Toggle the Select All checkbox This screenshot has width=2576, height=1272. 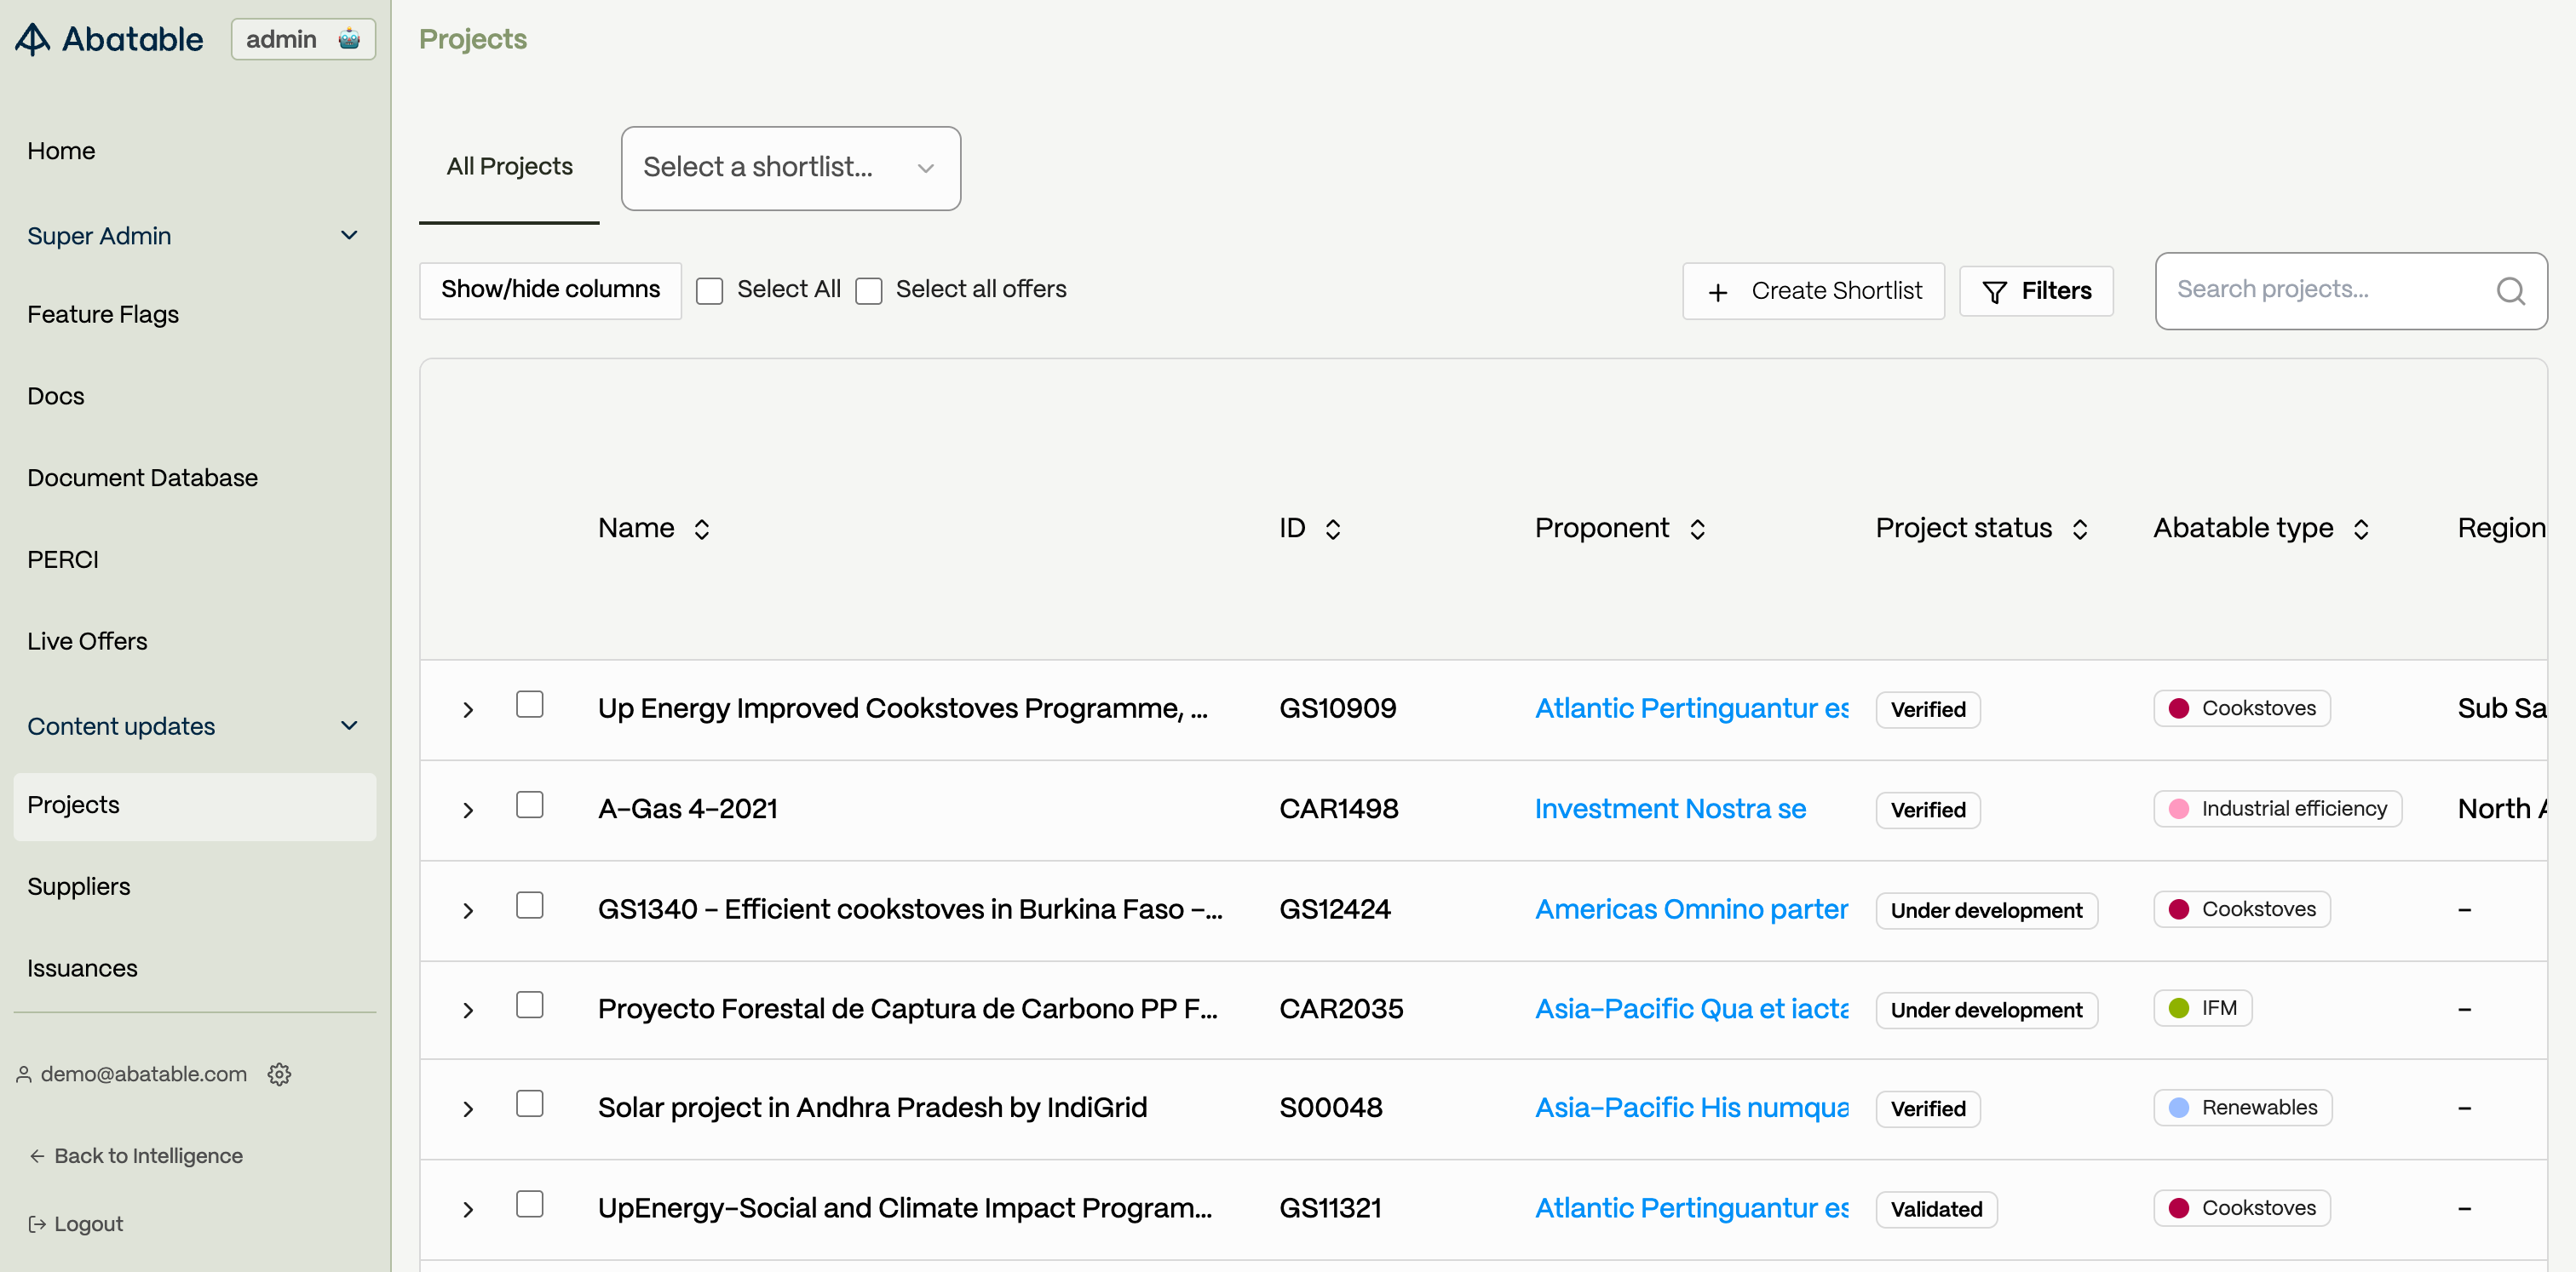pos(710,291)
